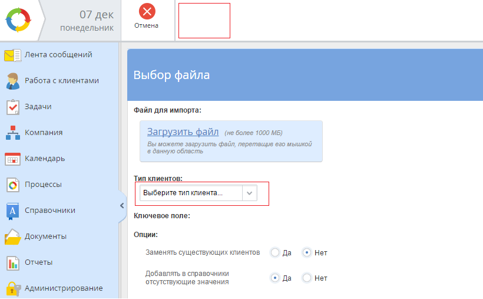The image size is (483, 299).
Task: Select the Компания org chart icon
Action: [x=12, y=133]
